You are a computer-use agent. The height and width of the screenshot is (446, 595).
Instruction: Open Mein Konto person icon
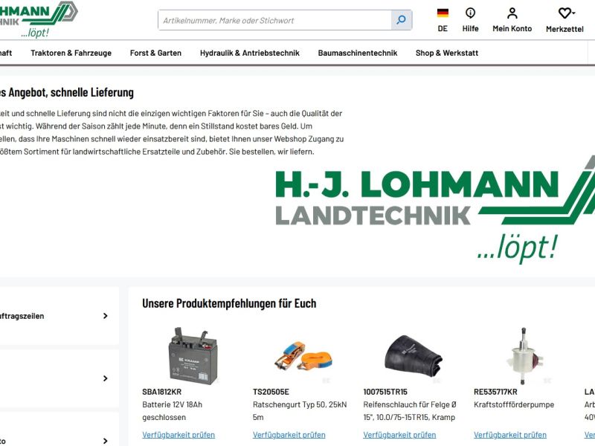(512, 13)
